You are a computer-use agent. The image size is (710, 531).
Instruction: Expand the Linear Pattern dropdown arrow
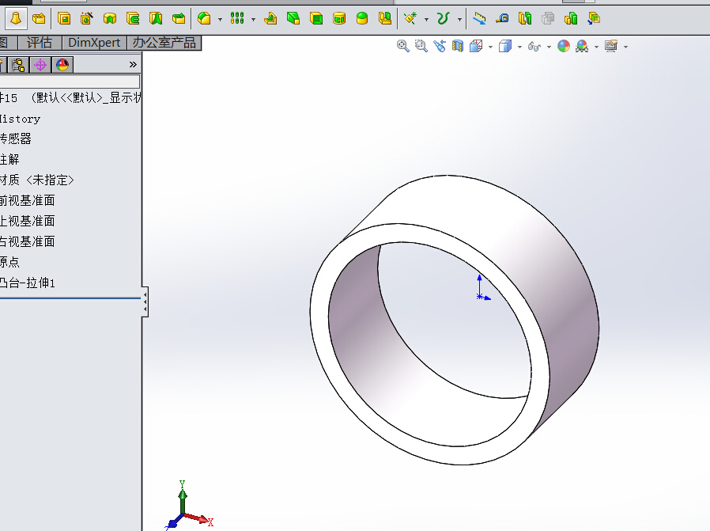253,20
